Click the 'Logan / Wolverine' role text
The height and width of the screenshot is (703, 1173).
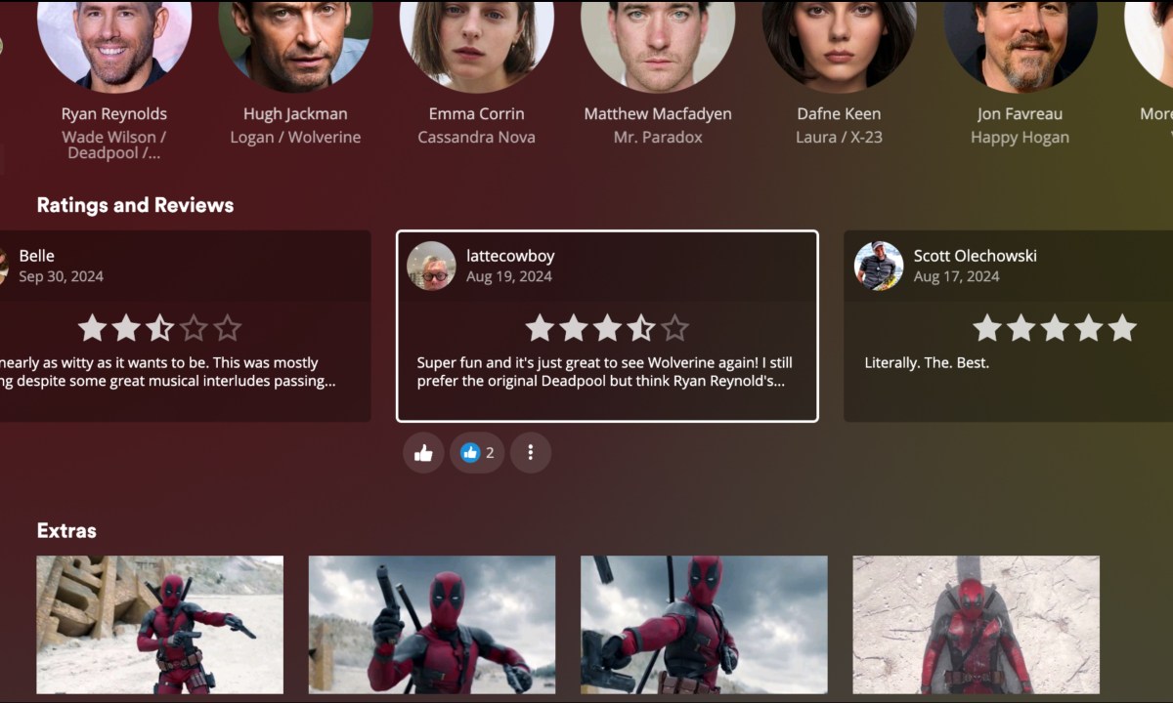[295, 138]
